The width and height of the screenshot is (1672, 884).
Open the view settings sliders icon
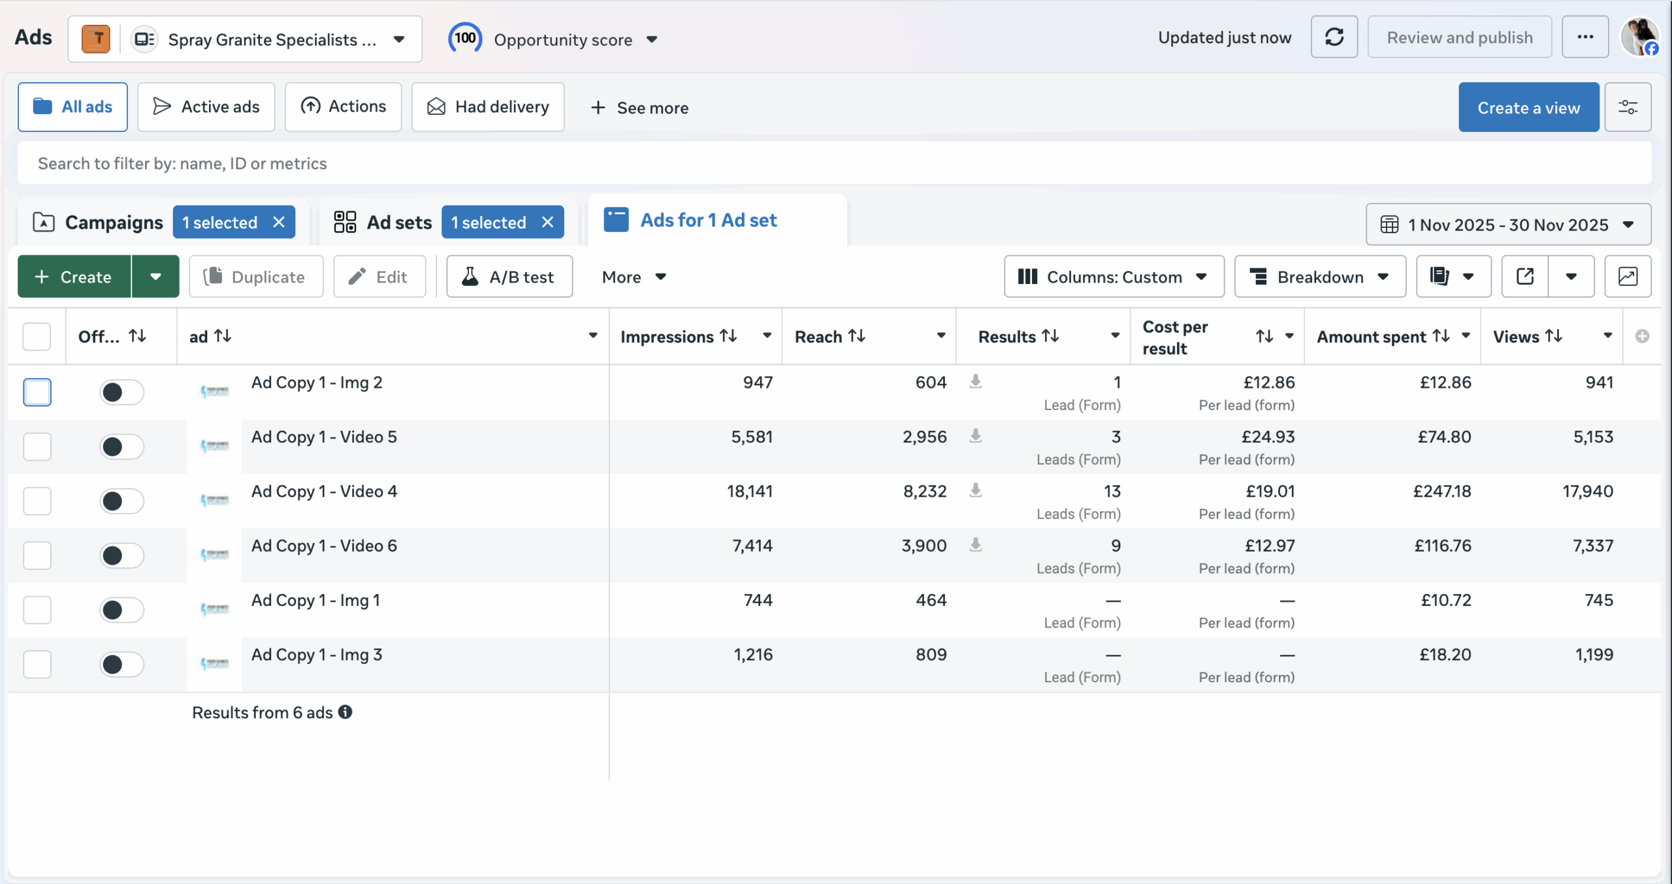coord(1628,107)
